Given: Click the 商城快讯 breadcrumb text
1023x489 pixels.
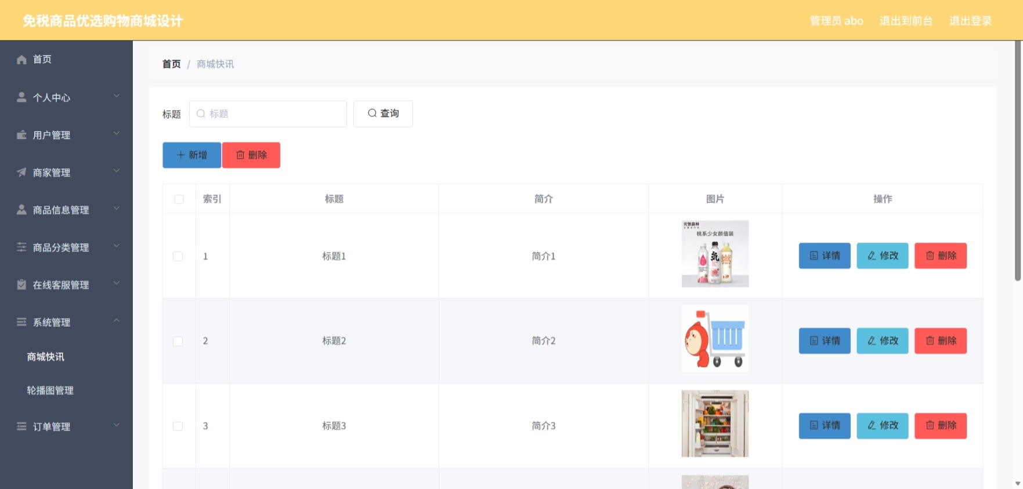Looking at the screenshot, I should (215, 64).
